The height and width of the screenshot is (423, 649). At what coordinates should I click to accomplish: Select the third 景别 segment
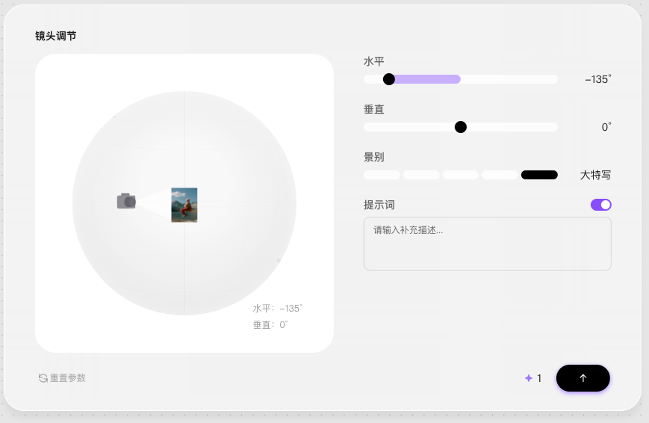[460, 175]
